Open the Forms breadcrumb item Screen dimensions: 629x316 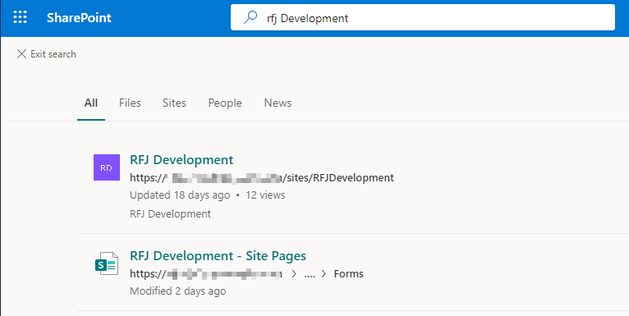349,274
